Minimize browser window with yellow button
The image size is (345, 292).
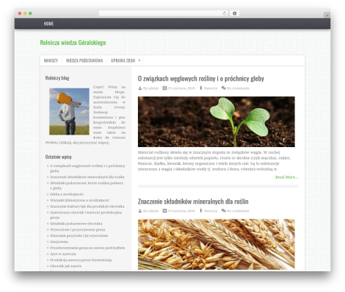(25, 13)
